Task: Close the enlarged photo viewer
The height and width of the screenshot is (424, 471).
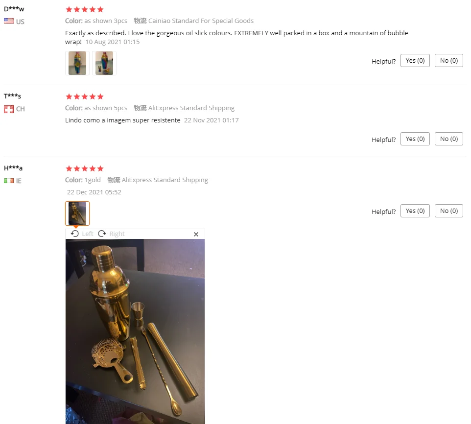Action: point(196,234)
